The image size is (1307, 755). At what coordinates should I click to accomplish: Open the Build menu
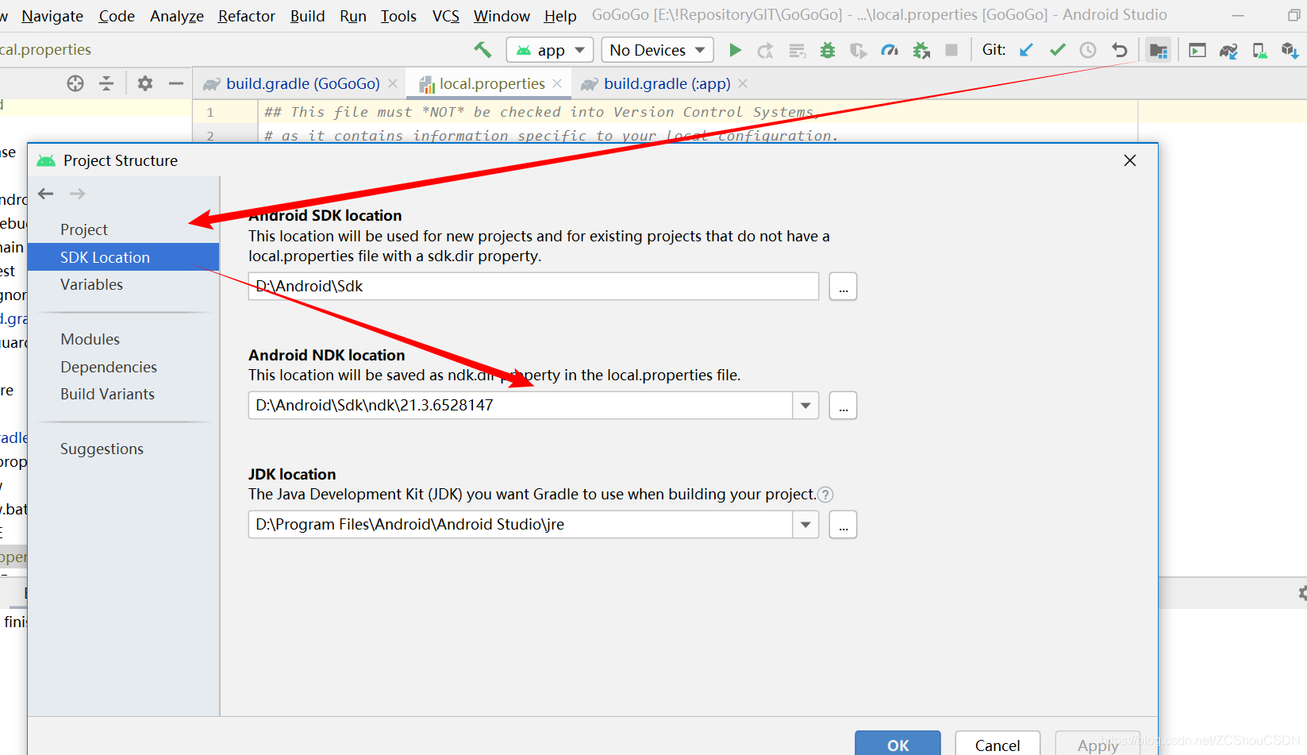[x=307, y=16]
